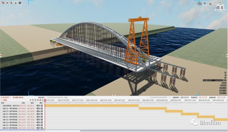Click the plus icon in task toolbar
The image size is (228, 132).
tap(31, 100)
